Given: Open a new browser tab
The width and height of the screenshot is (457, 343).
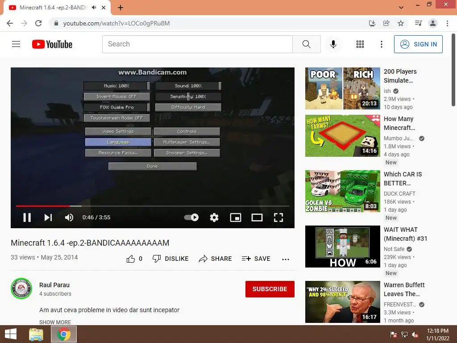Looking at the screenshot, I should (x=120, y=8).
